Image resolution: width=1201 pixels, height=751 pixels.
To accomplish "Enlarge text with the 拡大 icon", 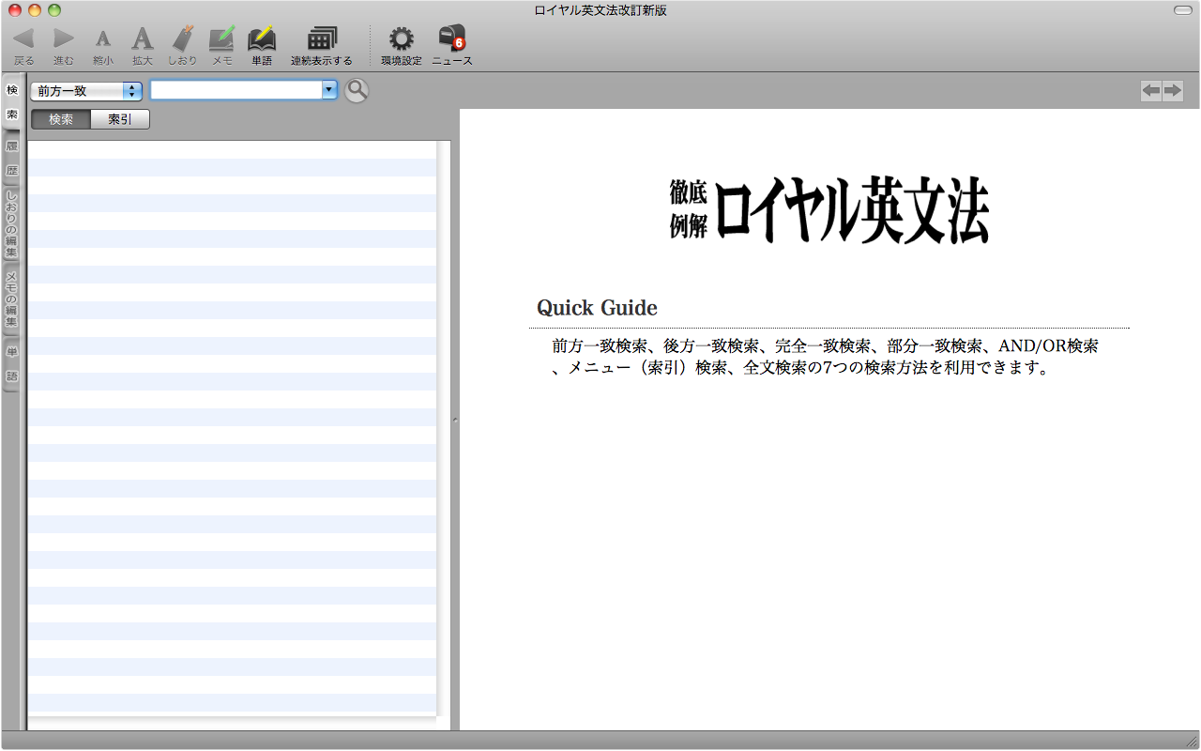I will [142, 38].
